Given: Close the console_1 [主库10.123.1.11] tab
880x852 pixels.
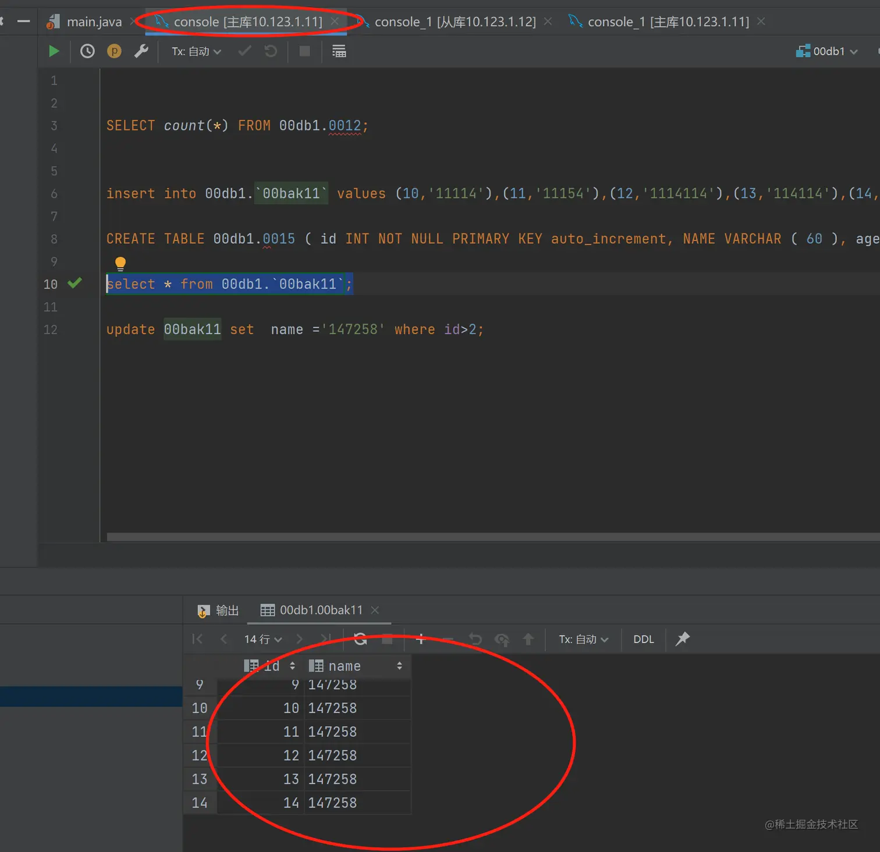Looking at the screenshot, I should coord(761,22).
